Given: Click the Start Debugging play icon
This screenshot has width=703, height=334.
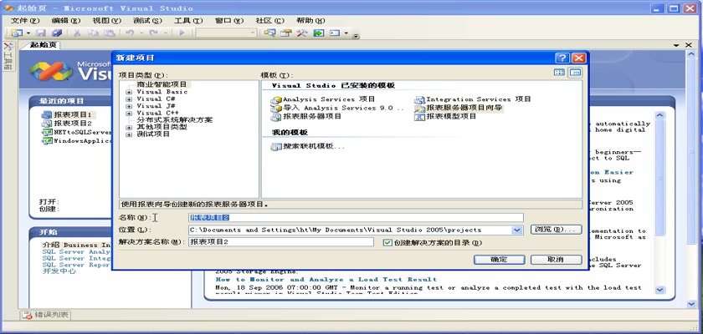Looking at the screenshot, I should point(182,33).
